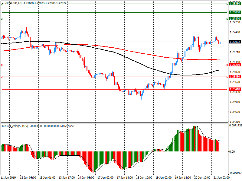Click the 13 Jun 17:00 time label
This screenshot has width=242, height=181.
tap(67, 178)
